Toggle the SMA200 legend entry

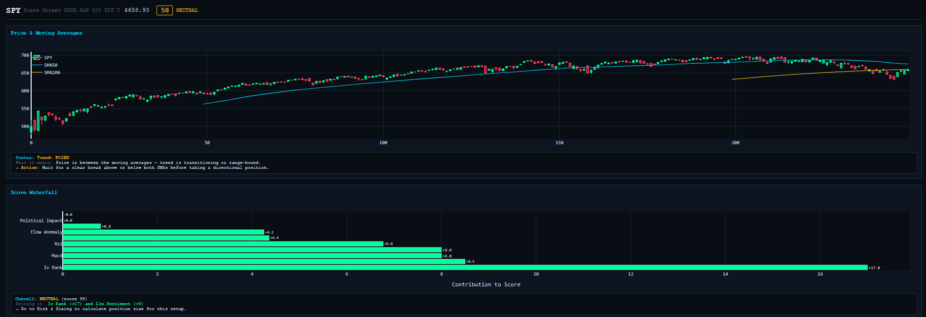(46, 73)
